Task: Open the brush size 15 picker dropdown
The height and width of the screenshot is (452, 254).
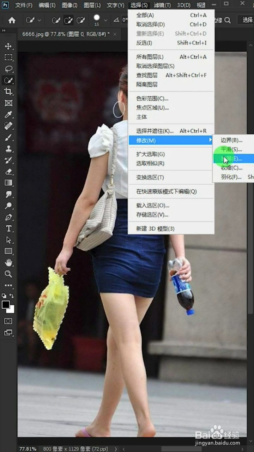Action: [x=105, y=20]
